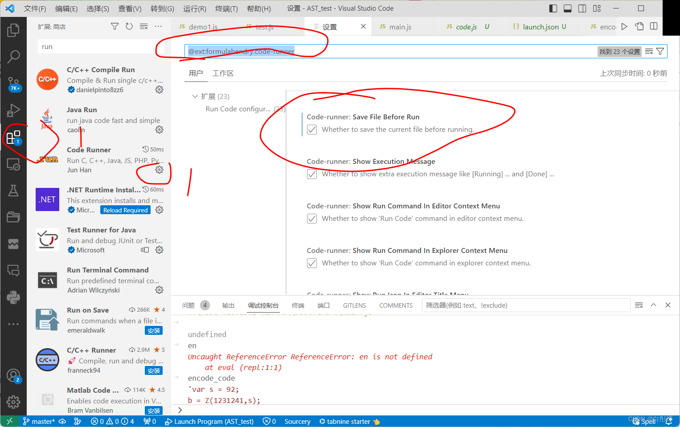Image resolution: width=680 pixels, height=427 pixels.
Task: Open Run and Debug view
Action: pos(13,110)
